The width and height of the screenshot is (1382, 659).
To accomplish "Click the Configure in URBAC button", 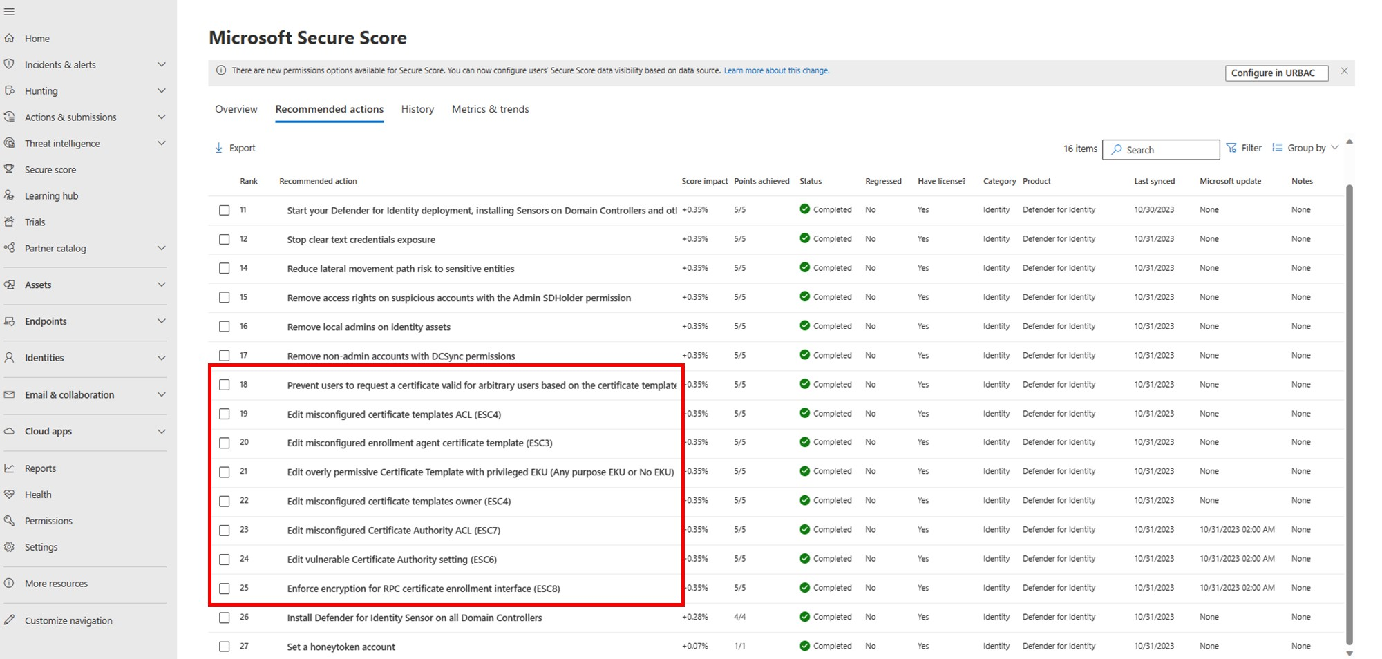I will click(x=1276, y=73).
